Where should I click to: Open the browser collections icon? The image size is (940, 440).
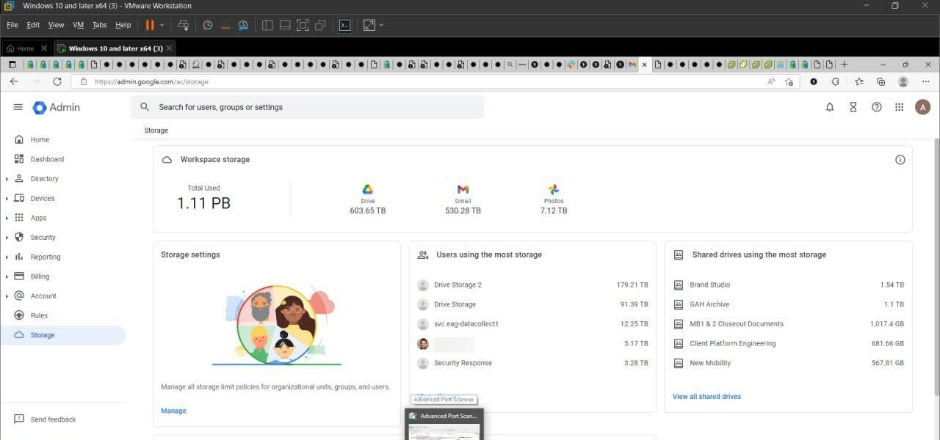pyautogui.click(x=881, y=81)
